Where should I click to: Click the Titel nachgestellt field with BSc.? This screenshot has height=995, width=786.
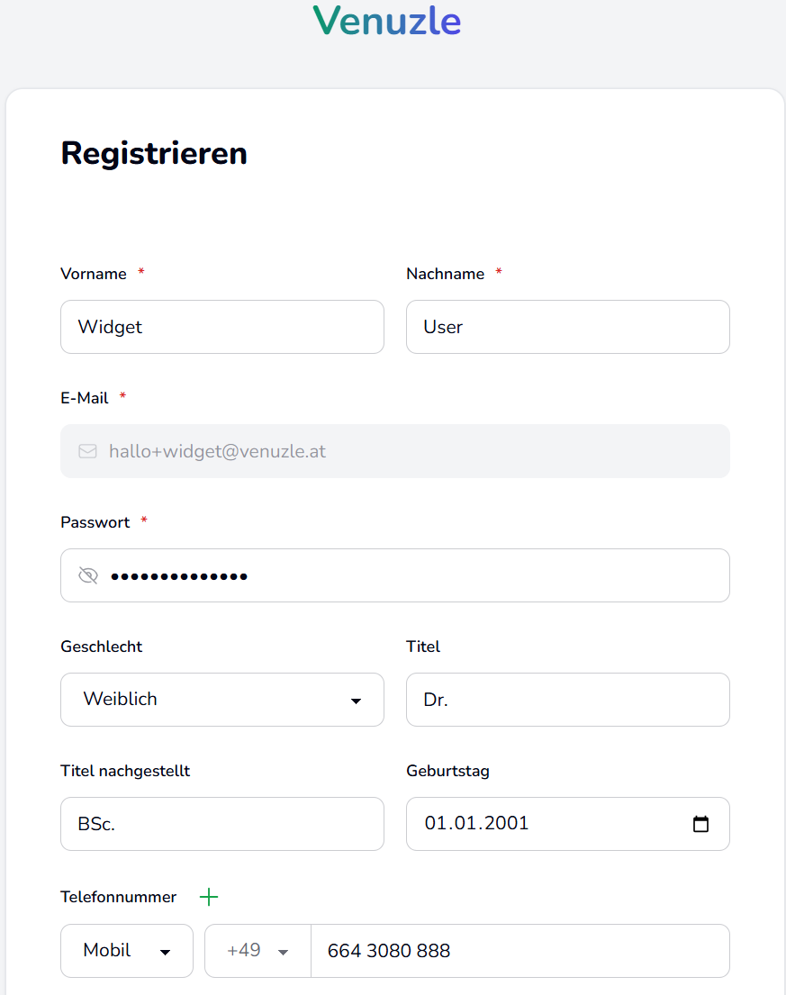tap(221, 824)
